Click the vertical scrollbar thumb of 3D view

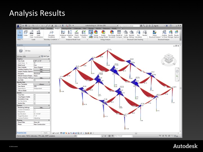180,88
